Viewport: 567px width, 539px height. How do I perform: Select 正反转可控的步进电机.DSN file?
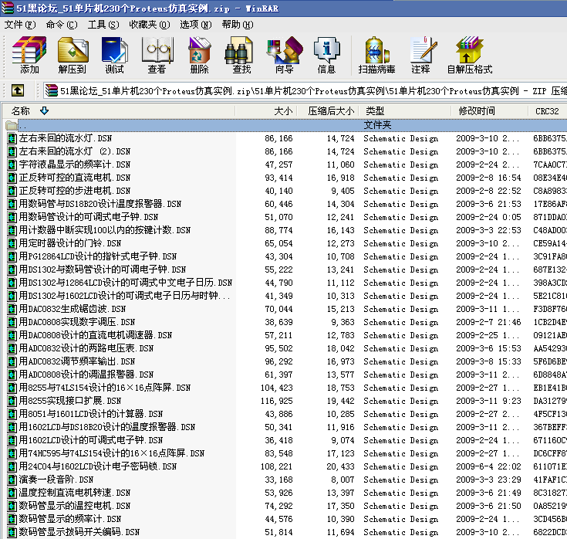[75, 191]
